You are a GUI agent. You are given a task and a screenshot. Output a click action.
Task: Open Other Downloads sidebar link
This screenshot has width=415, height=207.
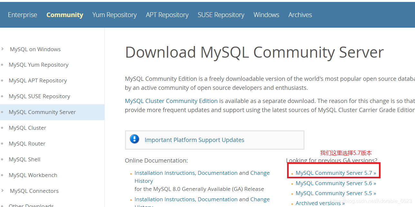point(31,205)
